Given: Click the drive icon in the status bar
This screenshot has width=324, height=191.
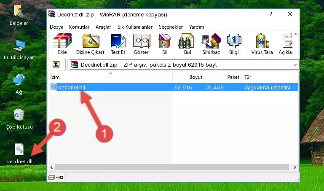Looking at the screenshot, I should [x=52, y=178].
